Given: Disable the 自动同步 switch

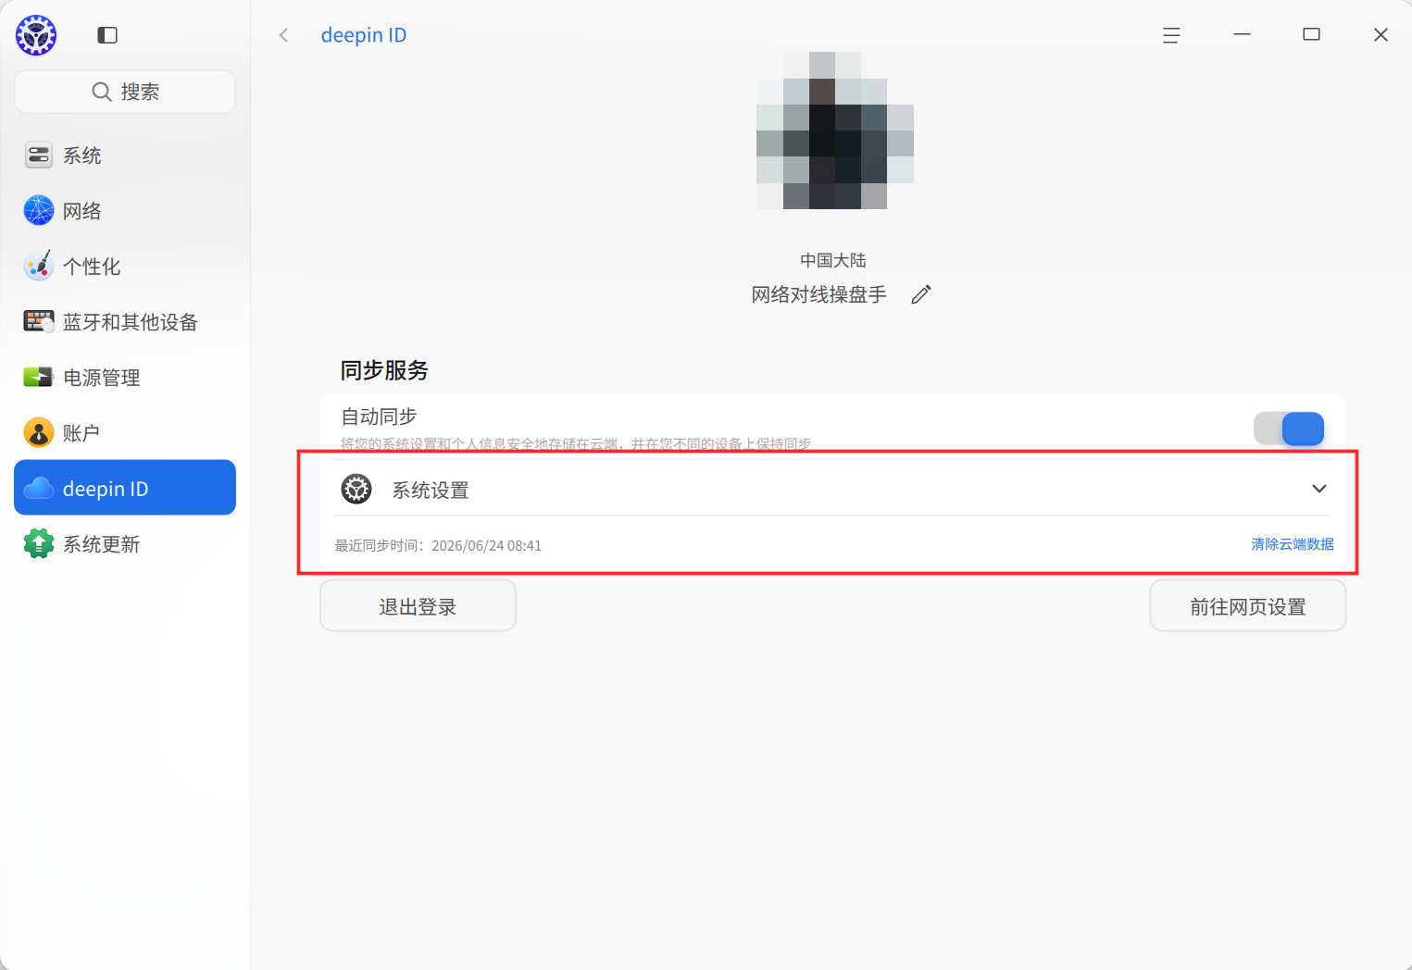Looking at the screenshot, I should (1289, 429).
